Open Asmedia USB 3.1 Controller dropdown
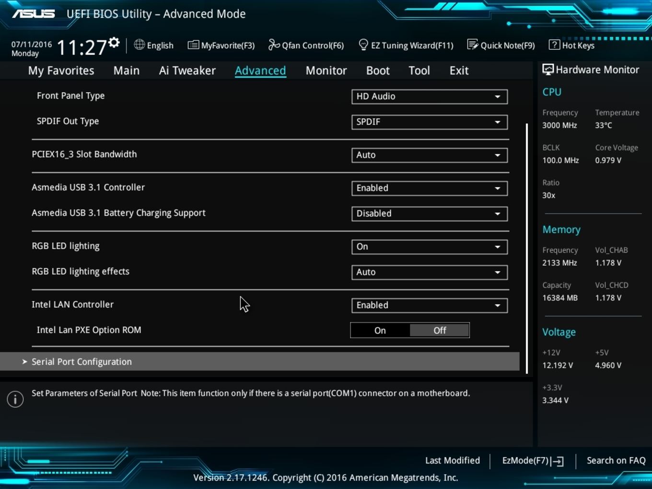The height and width of the screenshot is (489, 652). tap(430, 188)
